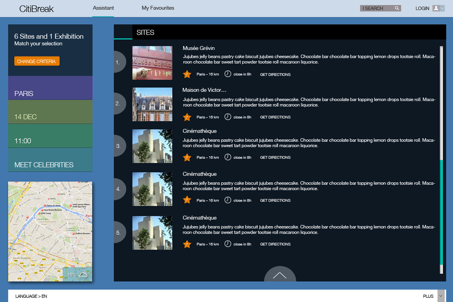This screenshot has height=302, width=453.
Task: Click the Maison de Victor… title
Action: point(204,90)
